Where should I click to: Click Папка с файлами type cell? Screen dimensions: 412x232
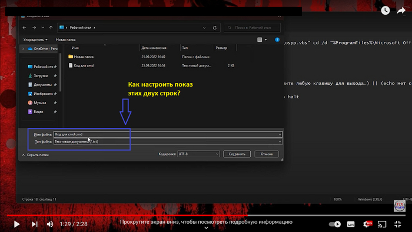[195, 57]
